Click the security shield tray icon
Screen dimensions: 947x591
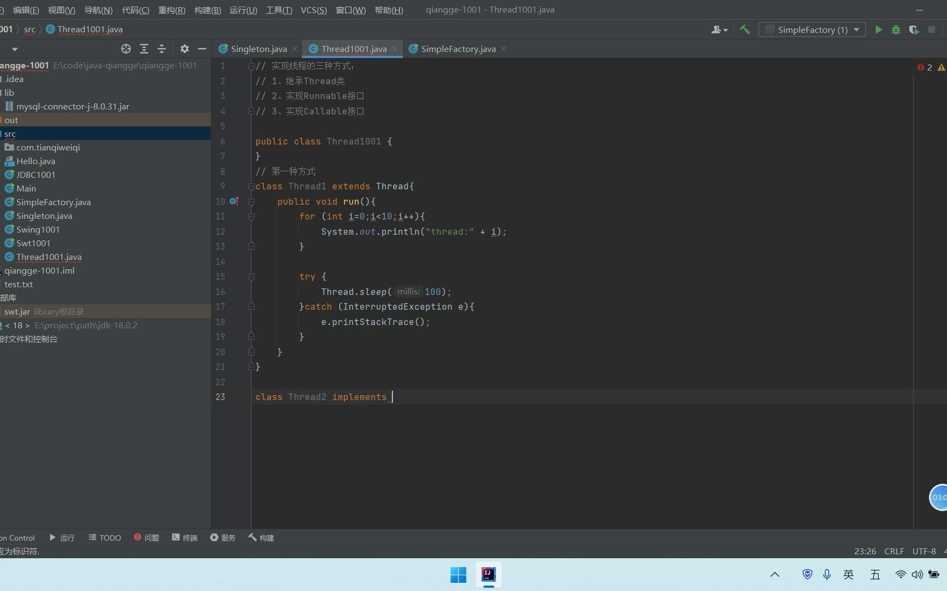pos(807,574)
